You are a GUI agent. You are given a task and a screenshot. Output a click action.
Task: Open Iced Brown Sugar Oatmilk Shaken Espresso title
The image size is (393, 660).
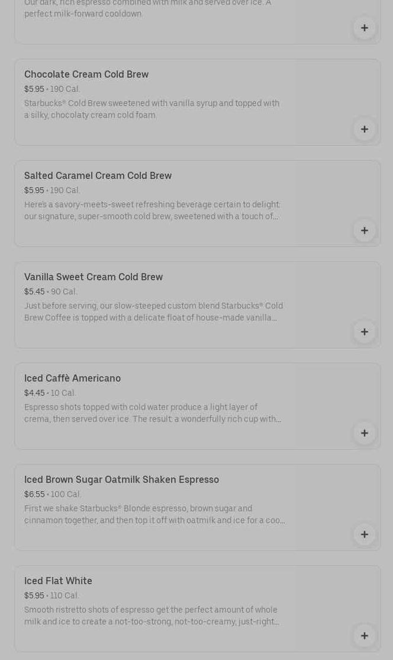tap(121, 479)
